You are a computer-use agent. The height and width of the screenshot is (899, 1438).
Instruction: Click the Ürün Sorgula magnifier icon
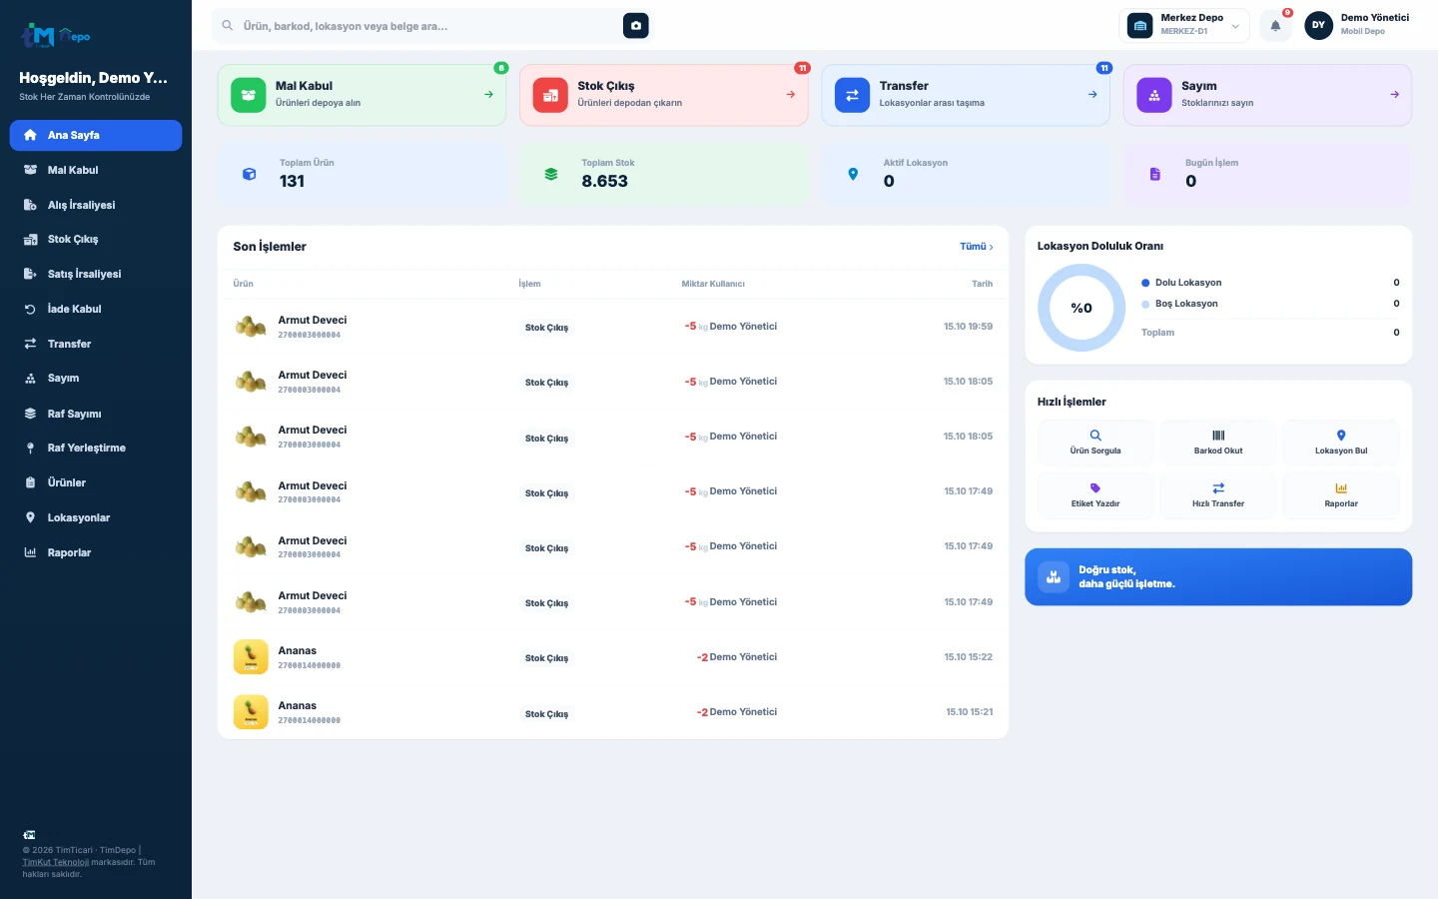tap(1095, 436)
